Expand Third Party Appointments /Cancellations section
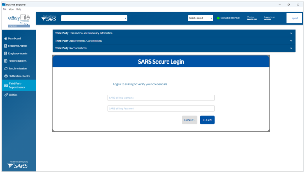This screenshot has width=304, height=172. (174, 41)
